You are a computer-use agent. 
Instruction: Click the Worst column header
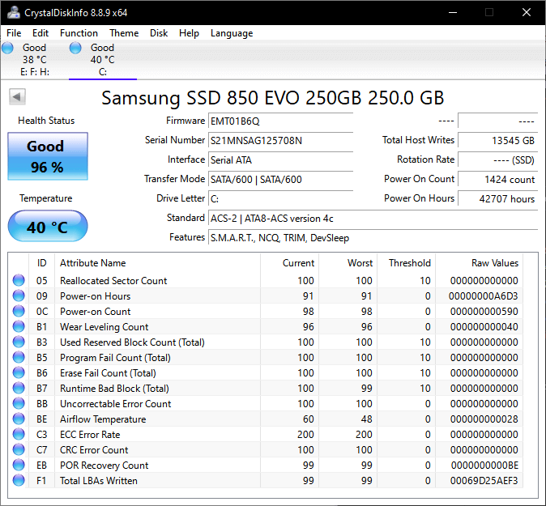(348, 263)
